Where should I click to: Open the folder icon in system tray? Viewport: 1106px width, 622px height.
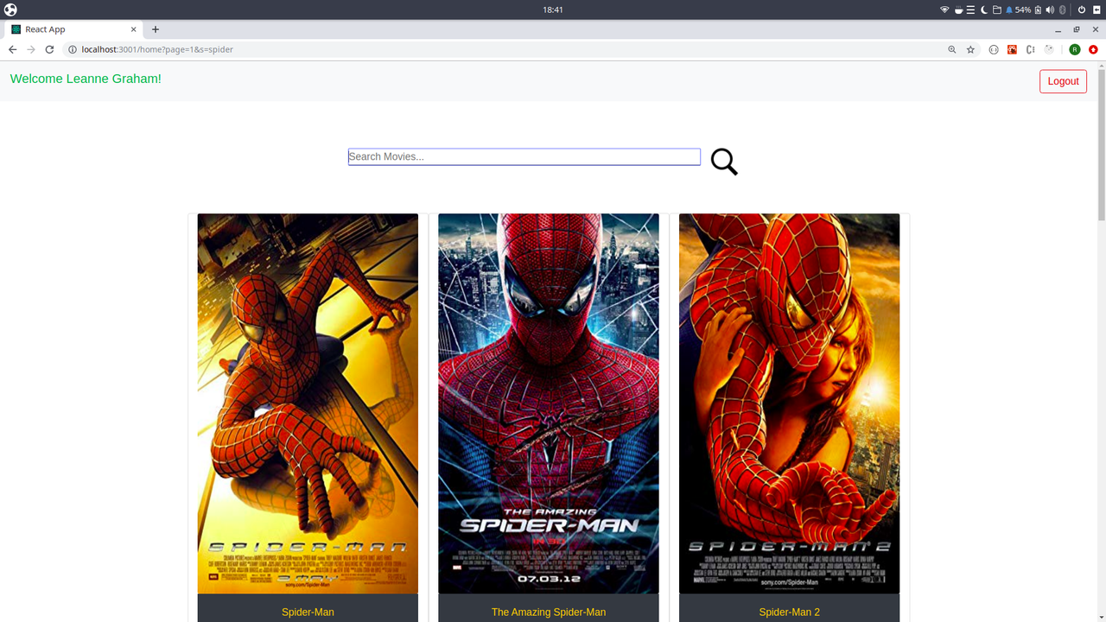click(996, 10)
